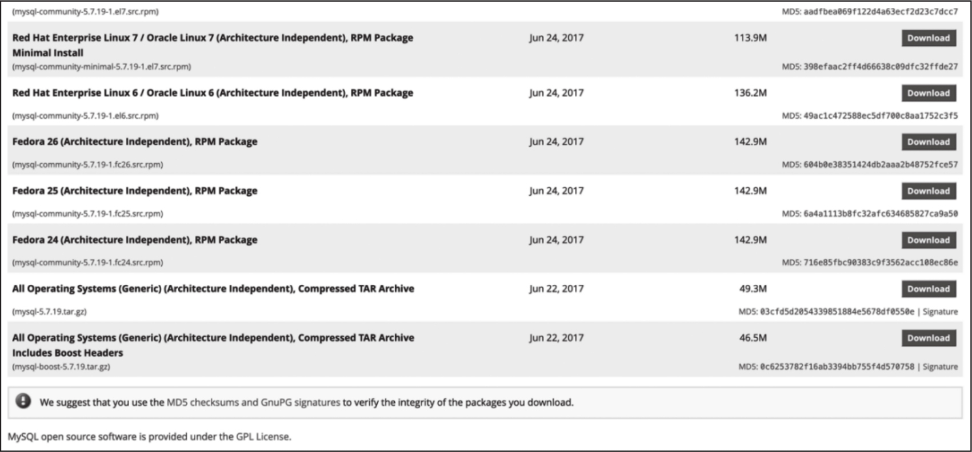Image resolution: width=972 pixels, height=452 pixels.
Task: Open MD5 checksums and GnuPG signatures link
Action: tap(253, 402)
